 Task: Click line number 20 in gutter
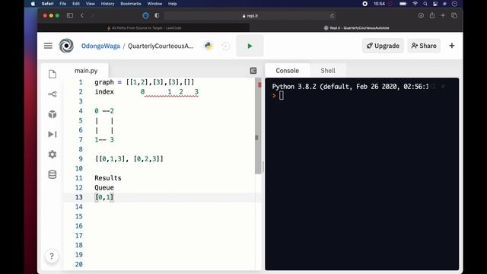coord(79,264)
